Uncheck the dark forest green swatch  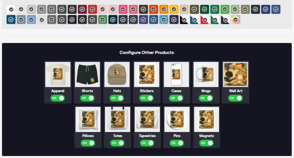click(204, 9)
